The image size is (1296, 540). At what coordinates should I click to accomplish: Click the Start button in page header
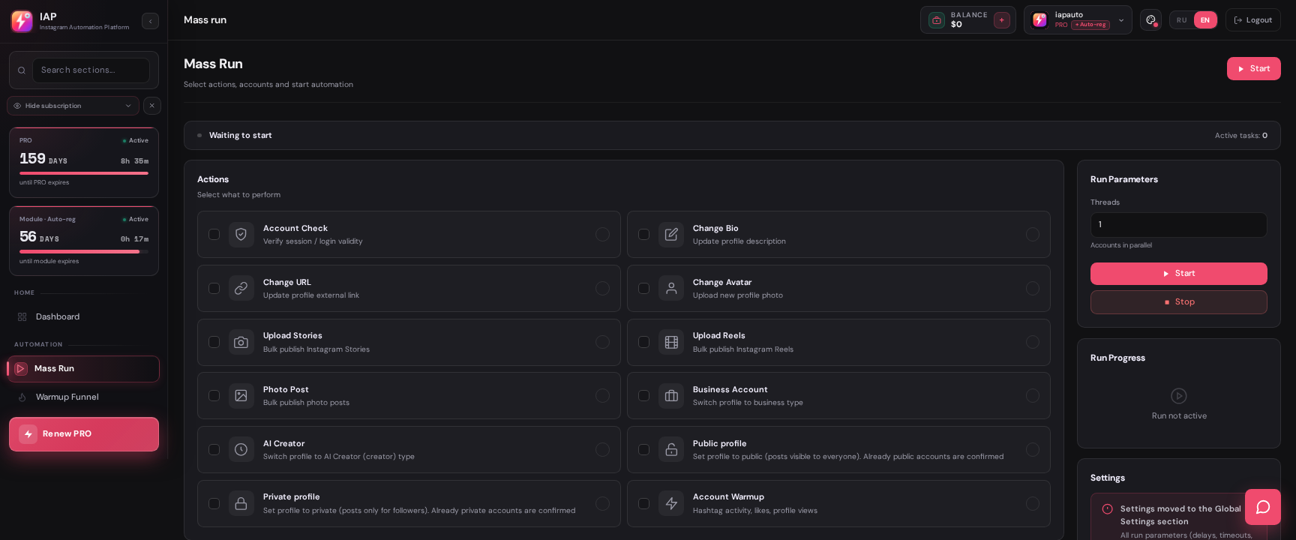[1253, 68]
